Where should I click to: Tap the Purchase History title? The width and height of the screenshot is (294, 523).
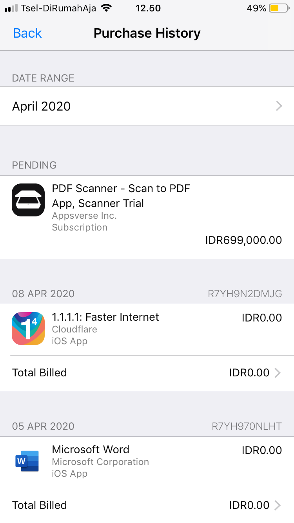[147, 33]
